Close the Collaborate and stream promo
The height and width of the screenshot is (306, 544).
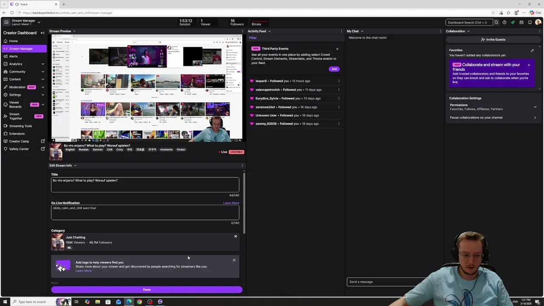529,65
